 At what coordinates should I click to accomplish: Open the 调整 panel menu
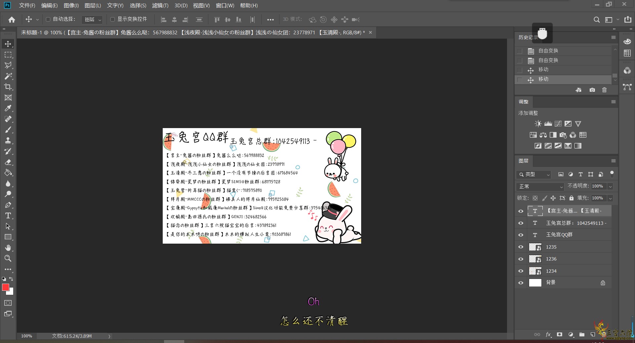[614, 102]
